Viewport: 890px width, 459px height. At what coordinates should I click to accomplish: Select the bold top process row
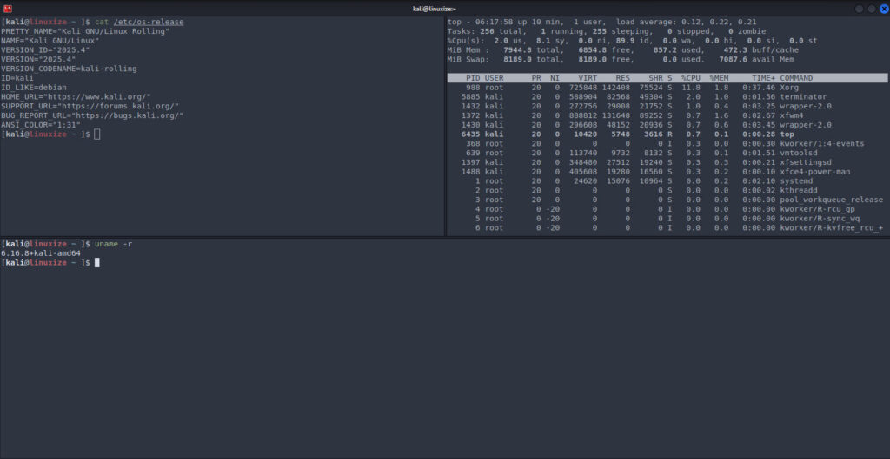tap(667, 134)
